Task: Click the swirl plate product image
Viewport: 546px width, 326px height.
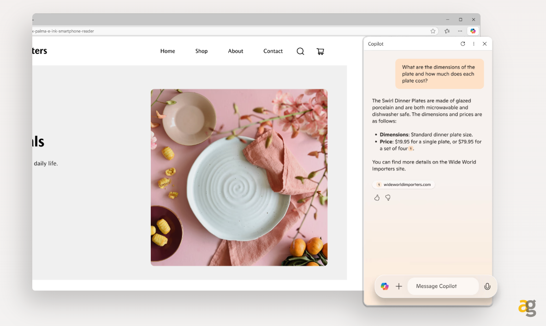Action: 239,177
